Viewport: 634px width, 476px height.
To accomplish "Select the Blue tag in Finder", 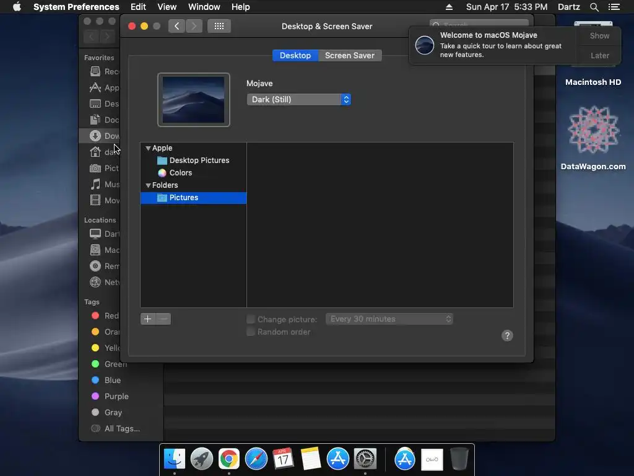I will (106, 380).
